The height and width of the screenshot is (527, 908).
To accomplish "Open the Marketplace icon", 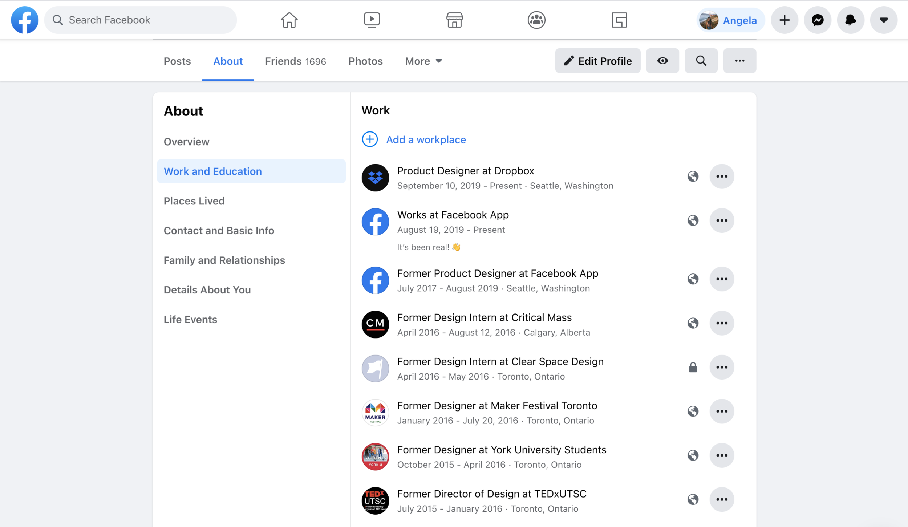I will 454,20.
